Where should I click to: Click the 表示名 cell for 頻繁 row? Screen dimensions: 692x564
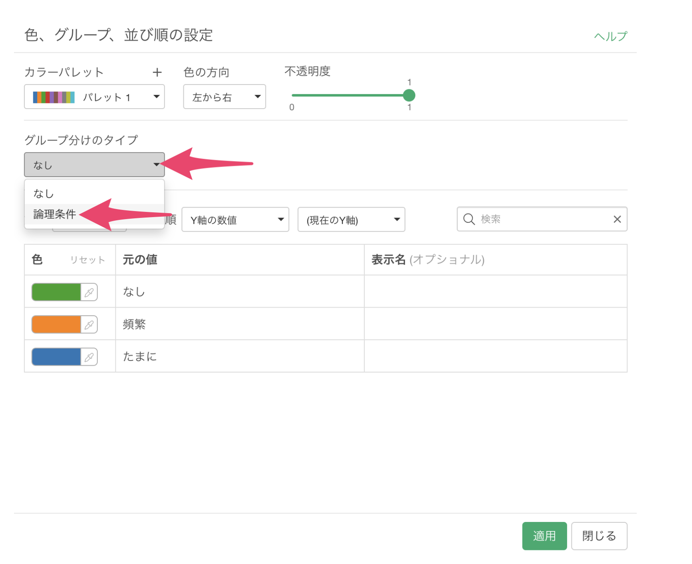coord(495,324)
